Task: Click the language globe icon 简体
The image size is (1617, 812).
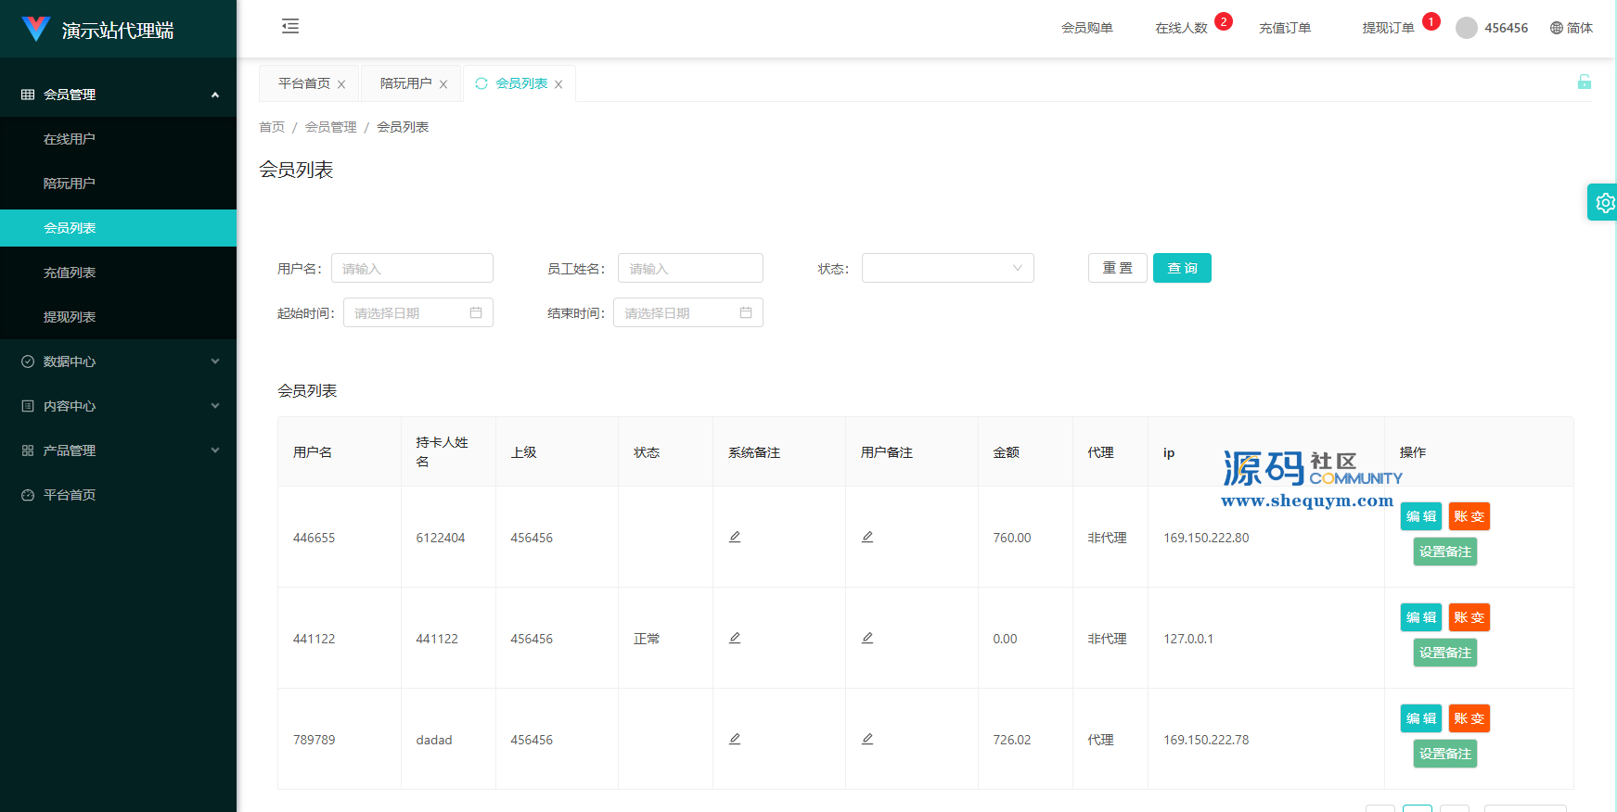Action: pyautogui.click(x=1557, y=28)
